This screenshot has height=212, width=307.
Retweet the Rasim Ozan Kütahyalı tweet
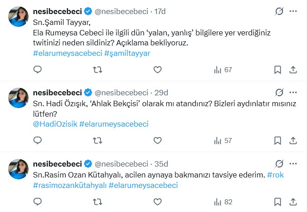point(97,202)
